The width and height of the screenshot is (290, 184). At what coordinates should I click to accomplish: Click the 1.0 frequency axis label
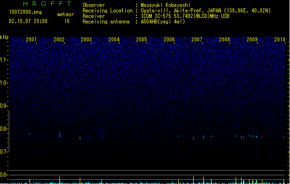(x=4, y=83)
